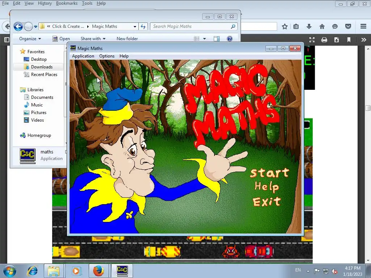This screenshot has width=371, height=278.
Task: Open the Explorer recent locations dropdown arrow
Action: (36, 27)
